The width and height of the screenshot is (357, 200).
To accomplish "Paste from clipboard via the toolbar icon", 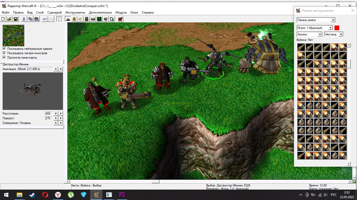I will 37,19.
